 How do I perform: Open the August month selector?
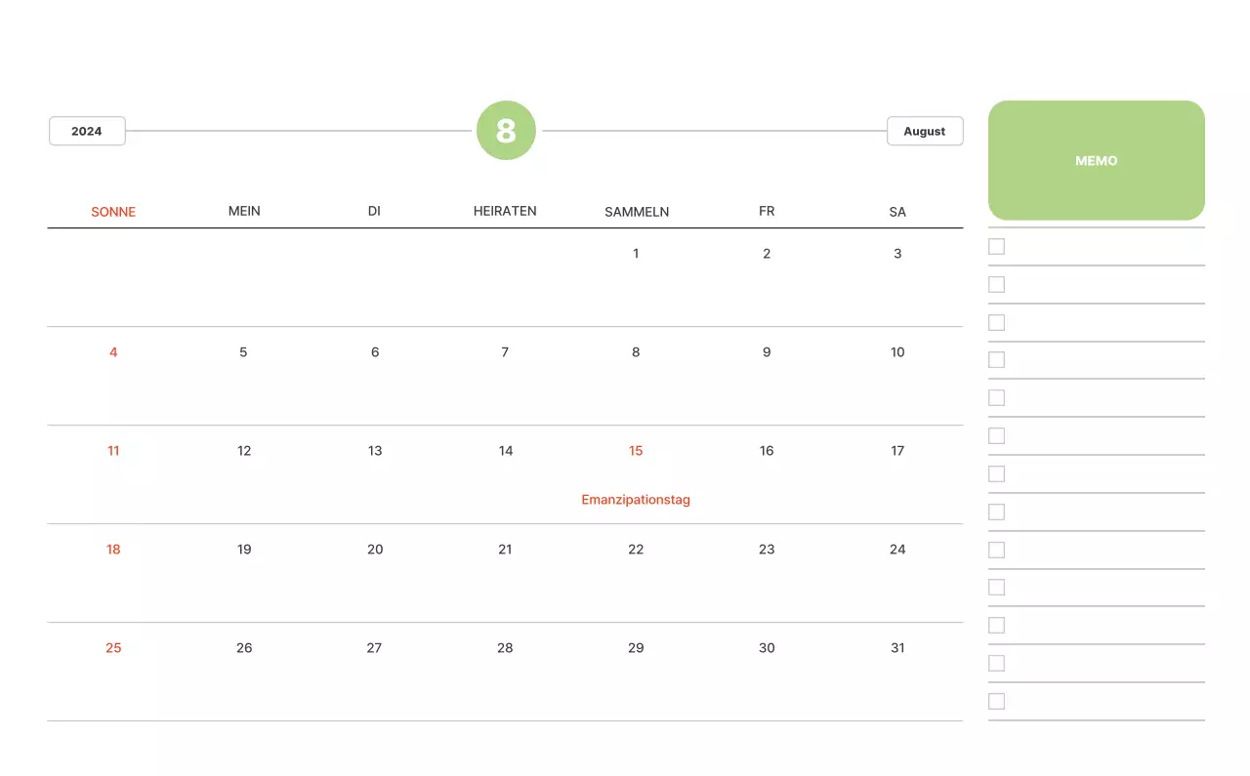[x=924, y=131]
